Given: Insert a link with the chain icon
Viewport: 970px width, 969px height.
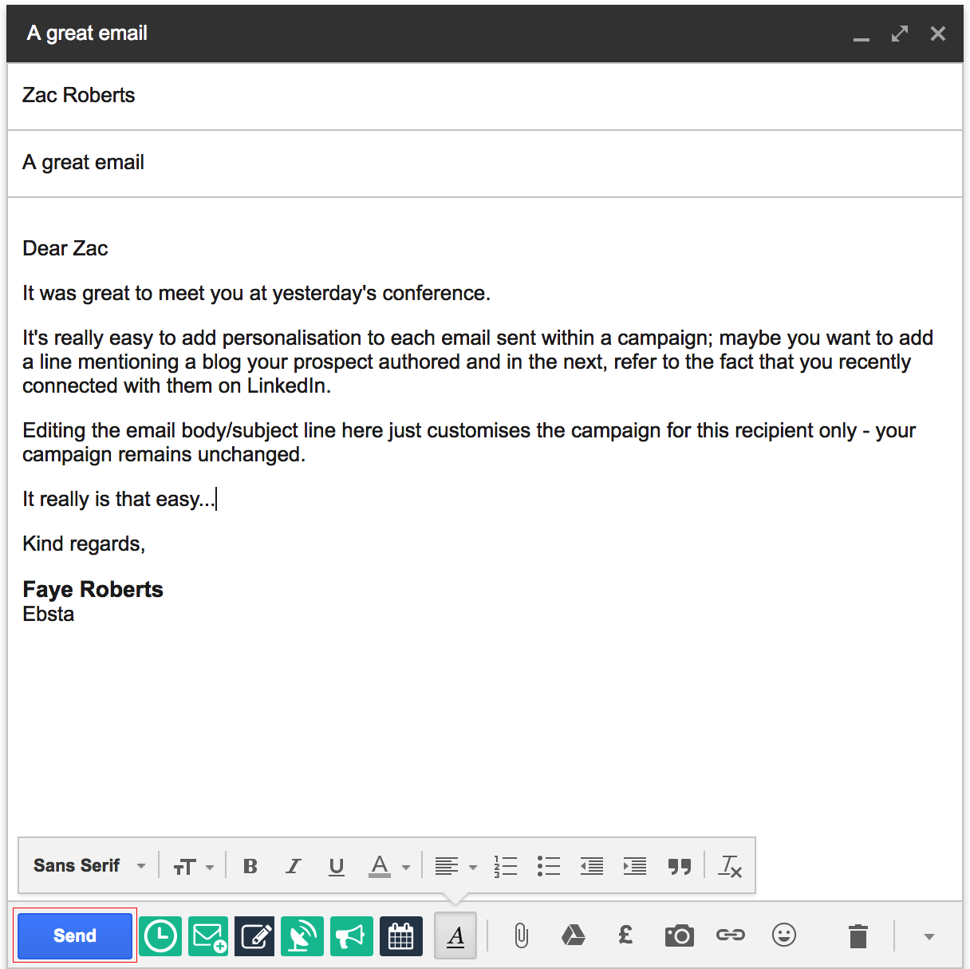Looking at the screenshot, I should pyautogui.click(x=730, y=935).
